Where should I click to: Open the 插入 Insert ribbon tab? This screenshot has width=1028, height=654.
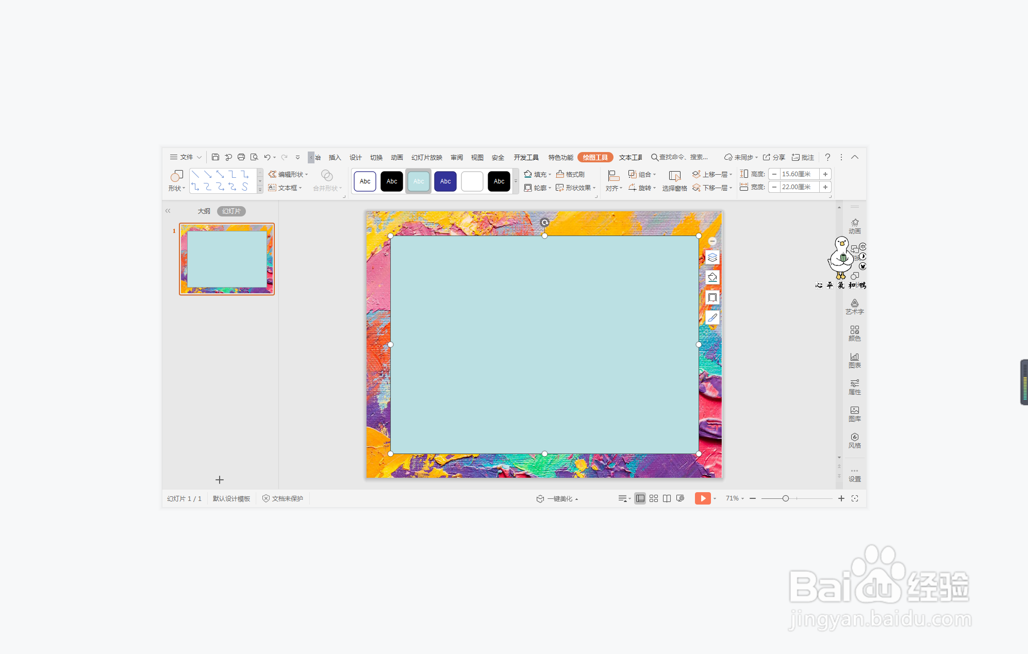(335, 158)
